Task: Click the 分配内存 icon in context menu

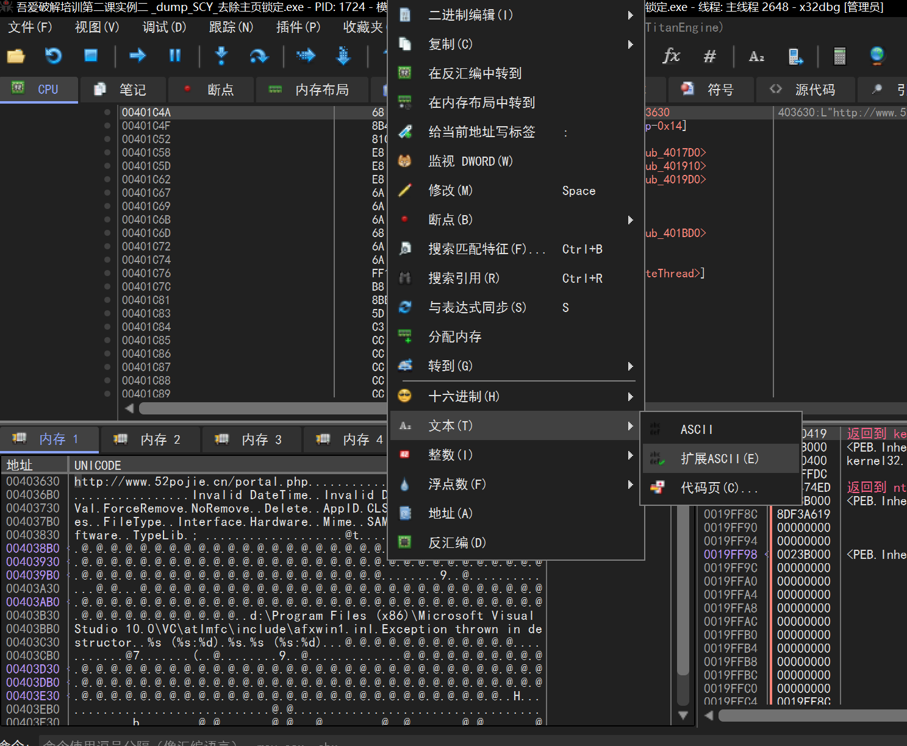Action: [x=405, y=336]
